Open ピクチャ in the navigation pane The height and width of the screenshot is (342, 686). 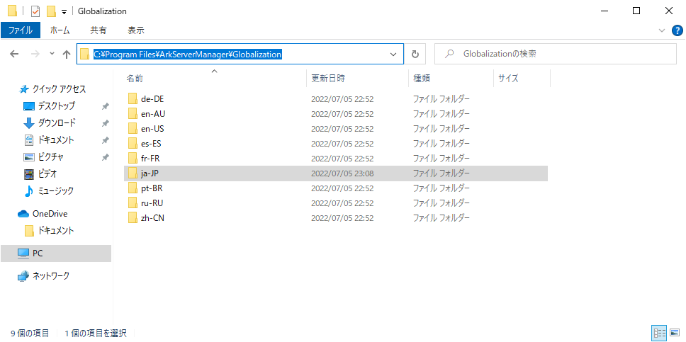coord(50,156)
